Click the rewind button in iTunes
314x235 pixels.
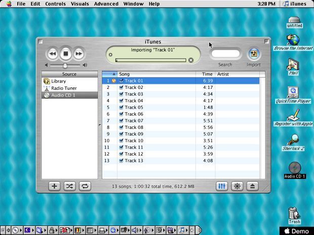(x=53, y=54)
